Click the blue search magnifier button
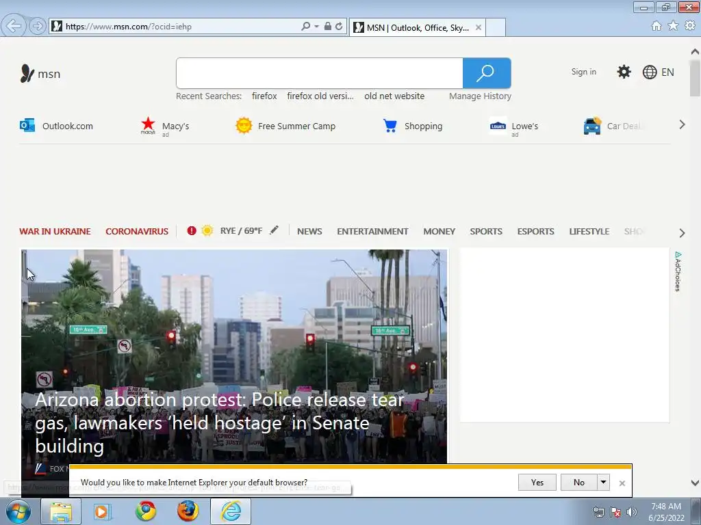The image size is (701, 525). click(x=487, y=73)
